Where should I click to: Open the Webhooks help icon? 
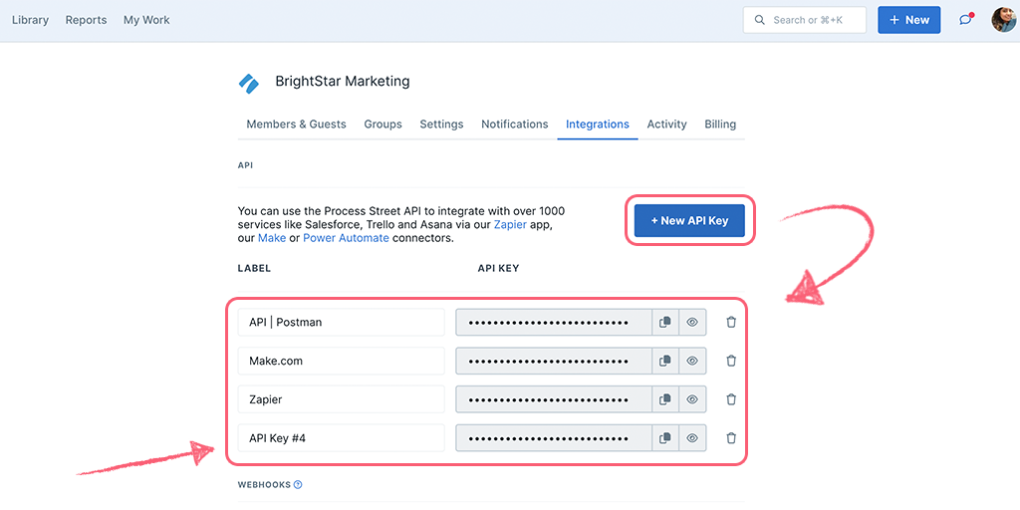[298, 485]
